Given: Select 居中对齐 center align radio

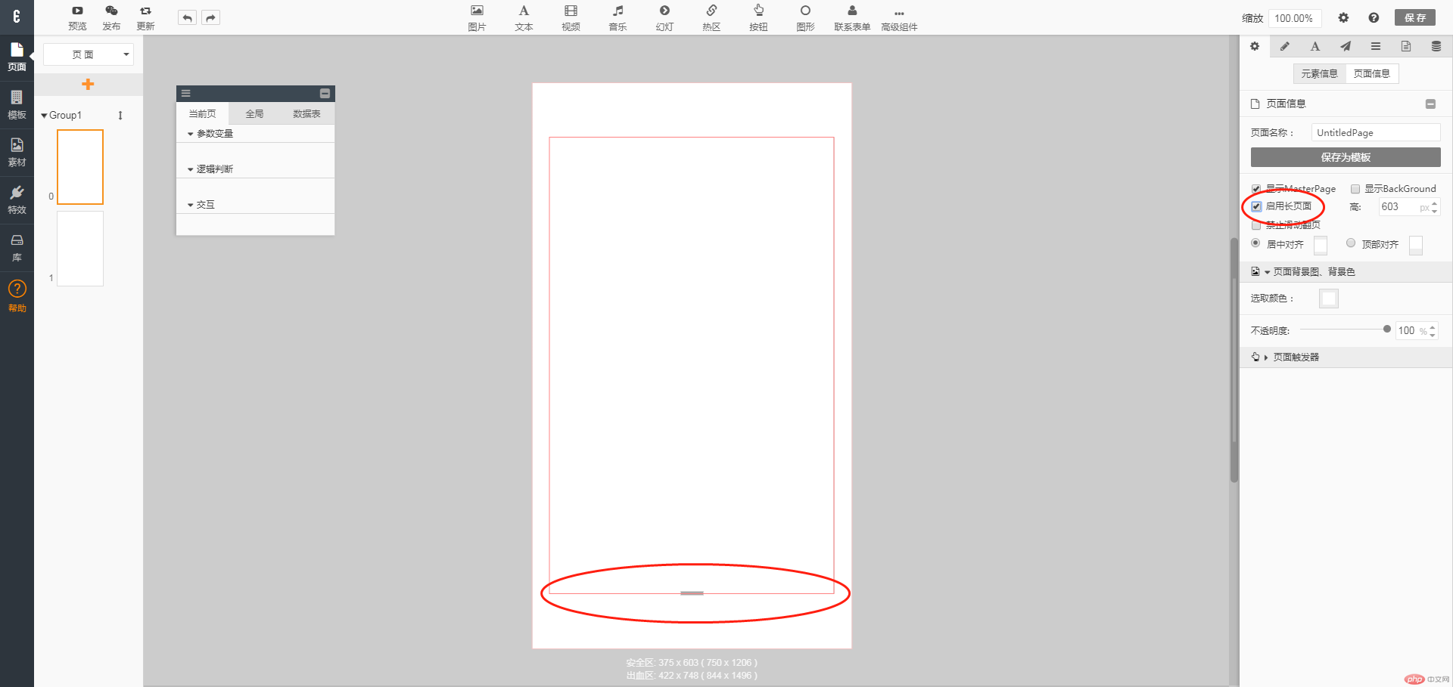Looking at the screenshot, I should click(x=1255, y=243).
